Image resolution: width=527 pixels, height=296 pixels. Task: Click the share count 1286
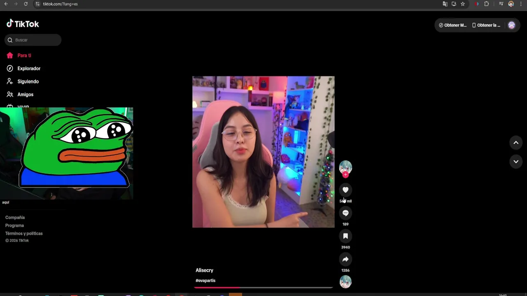click(345, 270)
